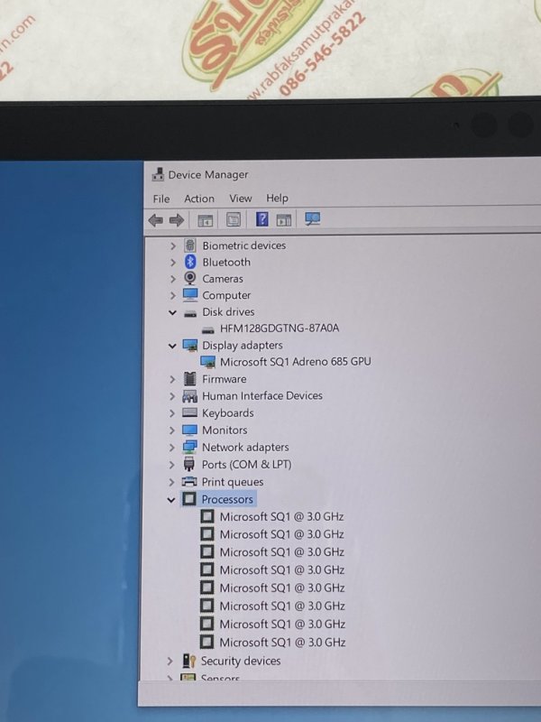
Task: Click the Cameras webcam icon
Action: tap(190, 278)
